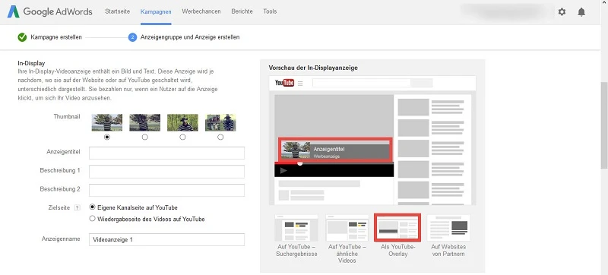Click the first video thumbnail image
The image size is (608, 275).
pos(107,122)
